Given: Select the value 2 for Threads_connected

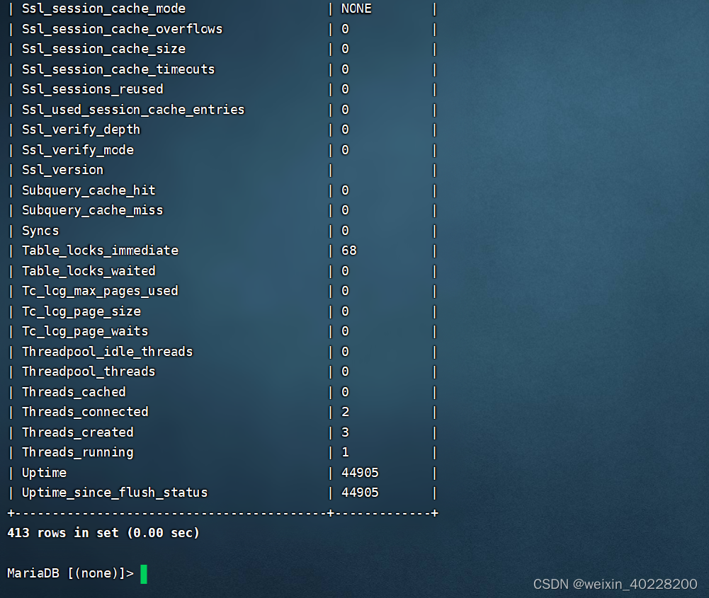Looking at the screenshot, I should [x=345, y=412].
